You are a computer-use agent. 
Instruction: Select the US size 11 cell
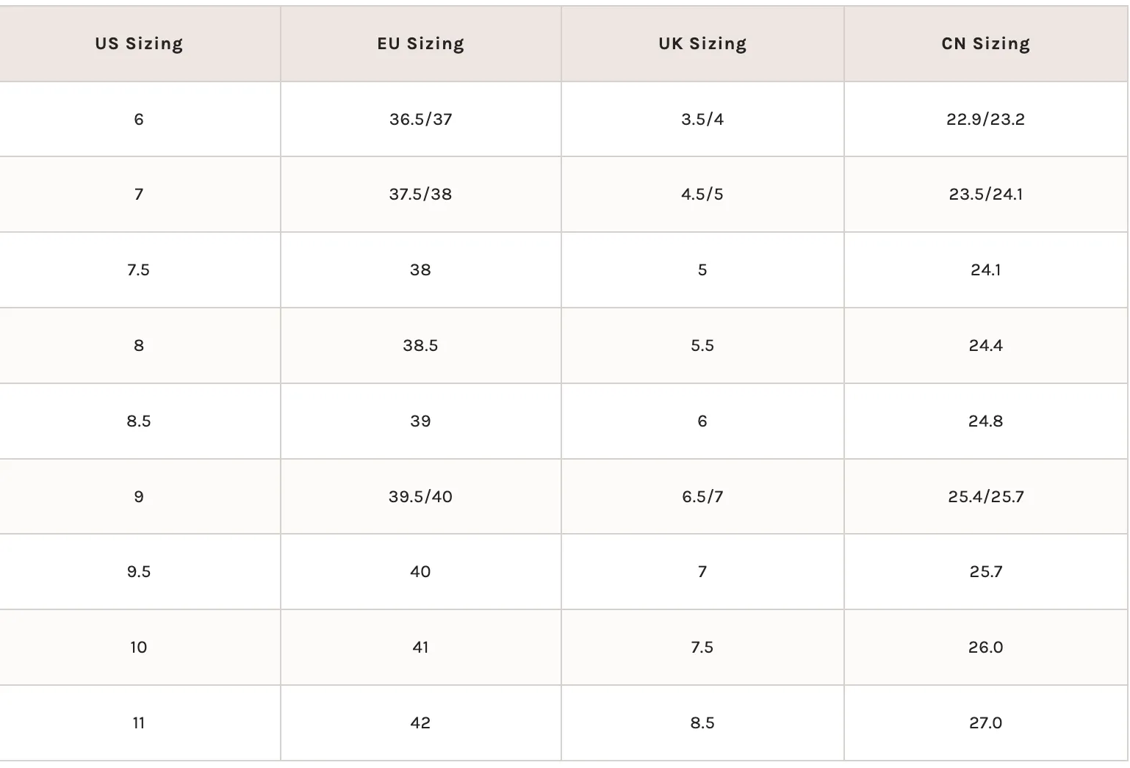pyautogui.click(x=140, y=723)
